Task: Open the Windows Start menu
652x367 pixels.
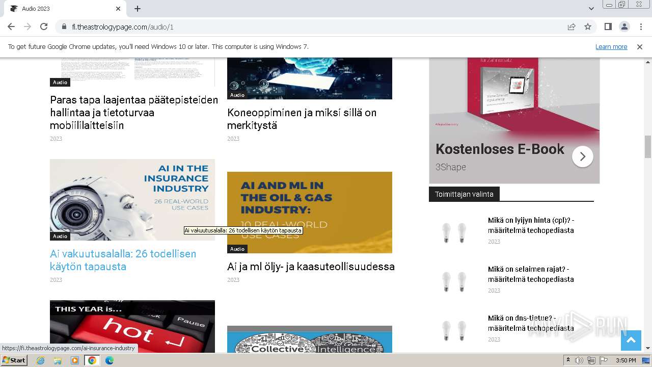Action: point(14,360)
